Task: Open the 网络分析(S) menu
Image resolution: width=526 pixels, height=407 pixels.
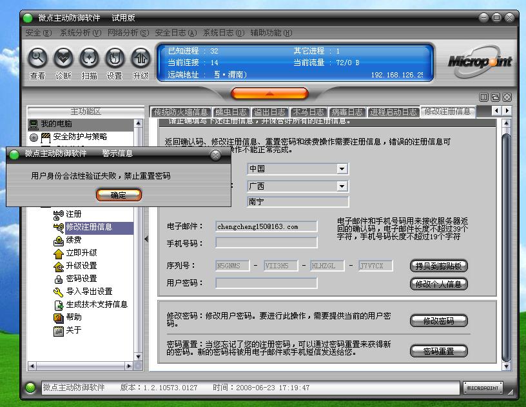Action: point(128,33)
